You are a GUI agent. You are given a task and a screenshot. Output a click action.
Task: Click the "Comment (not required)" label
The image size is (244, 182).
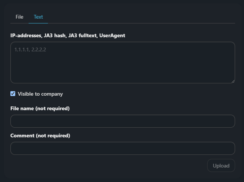[x=40, y=135]
